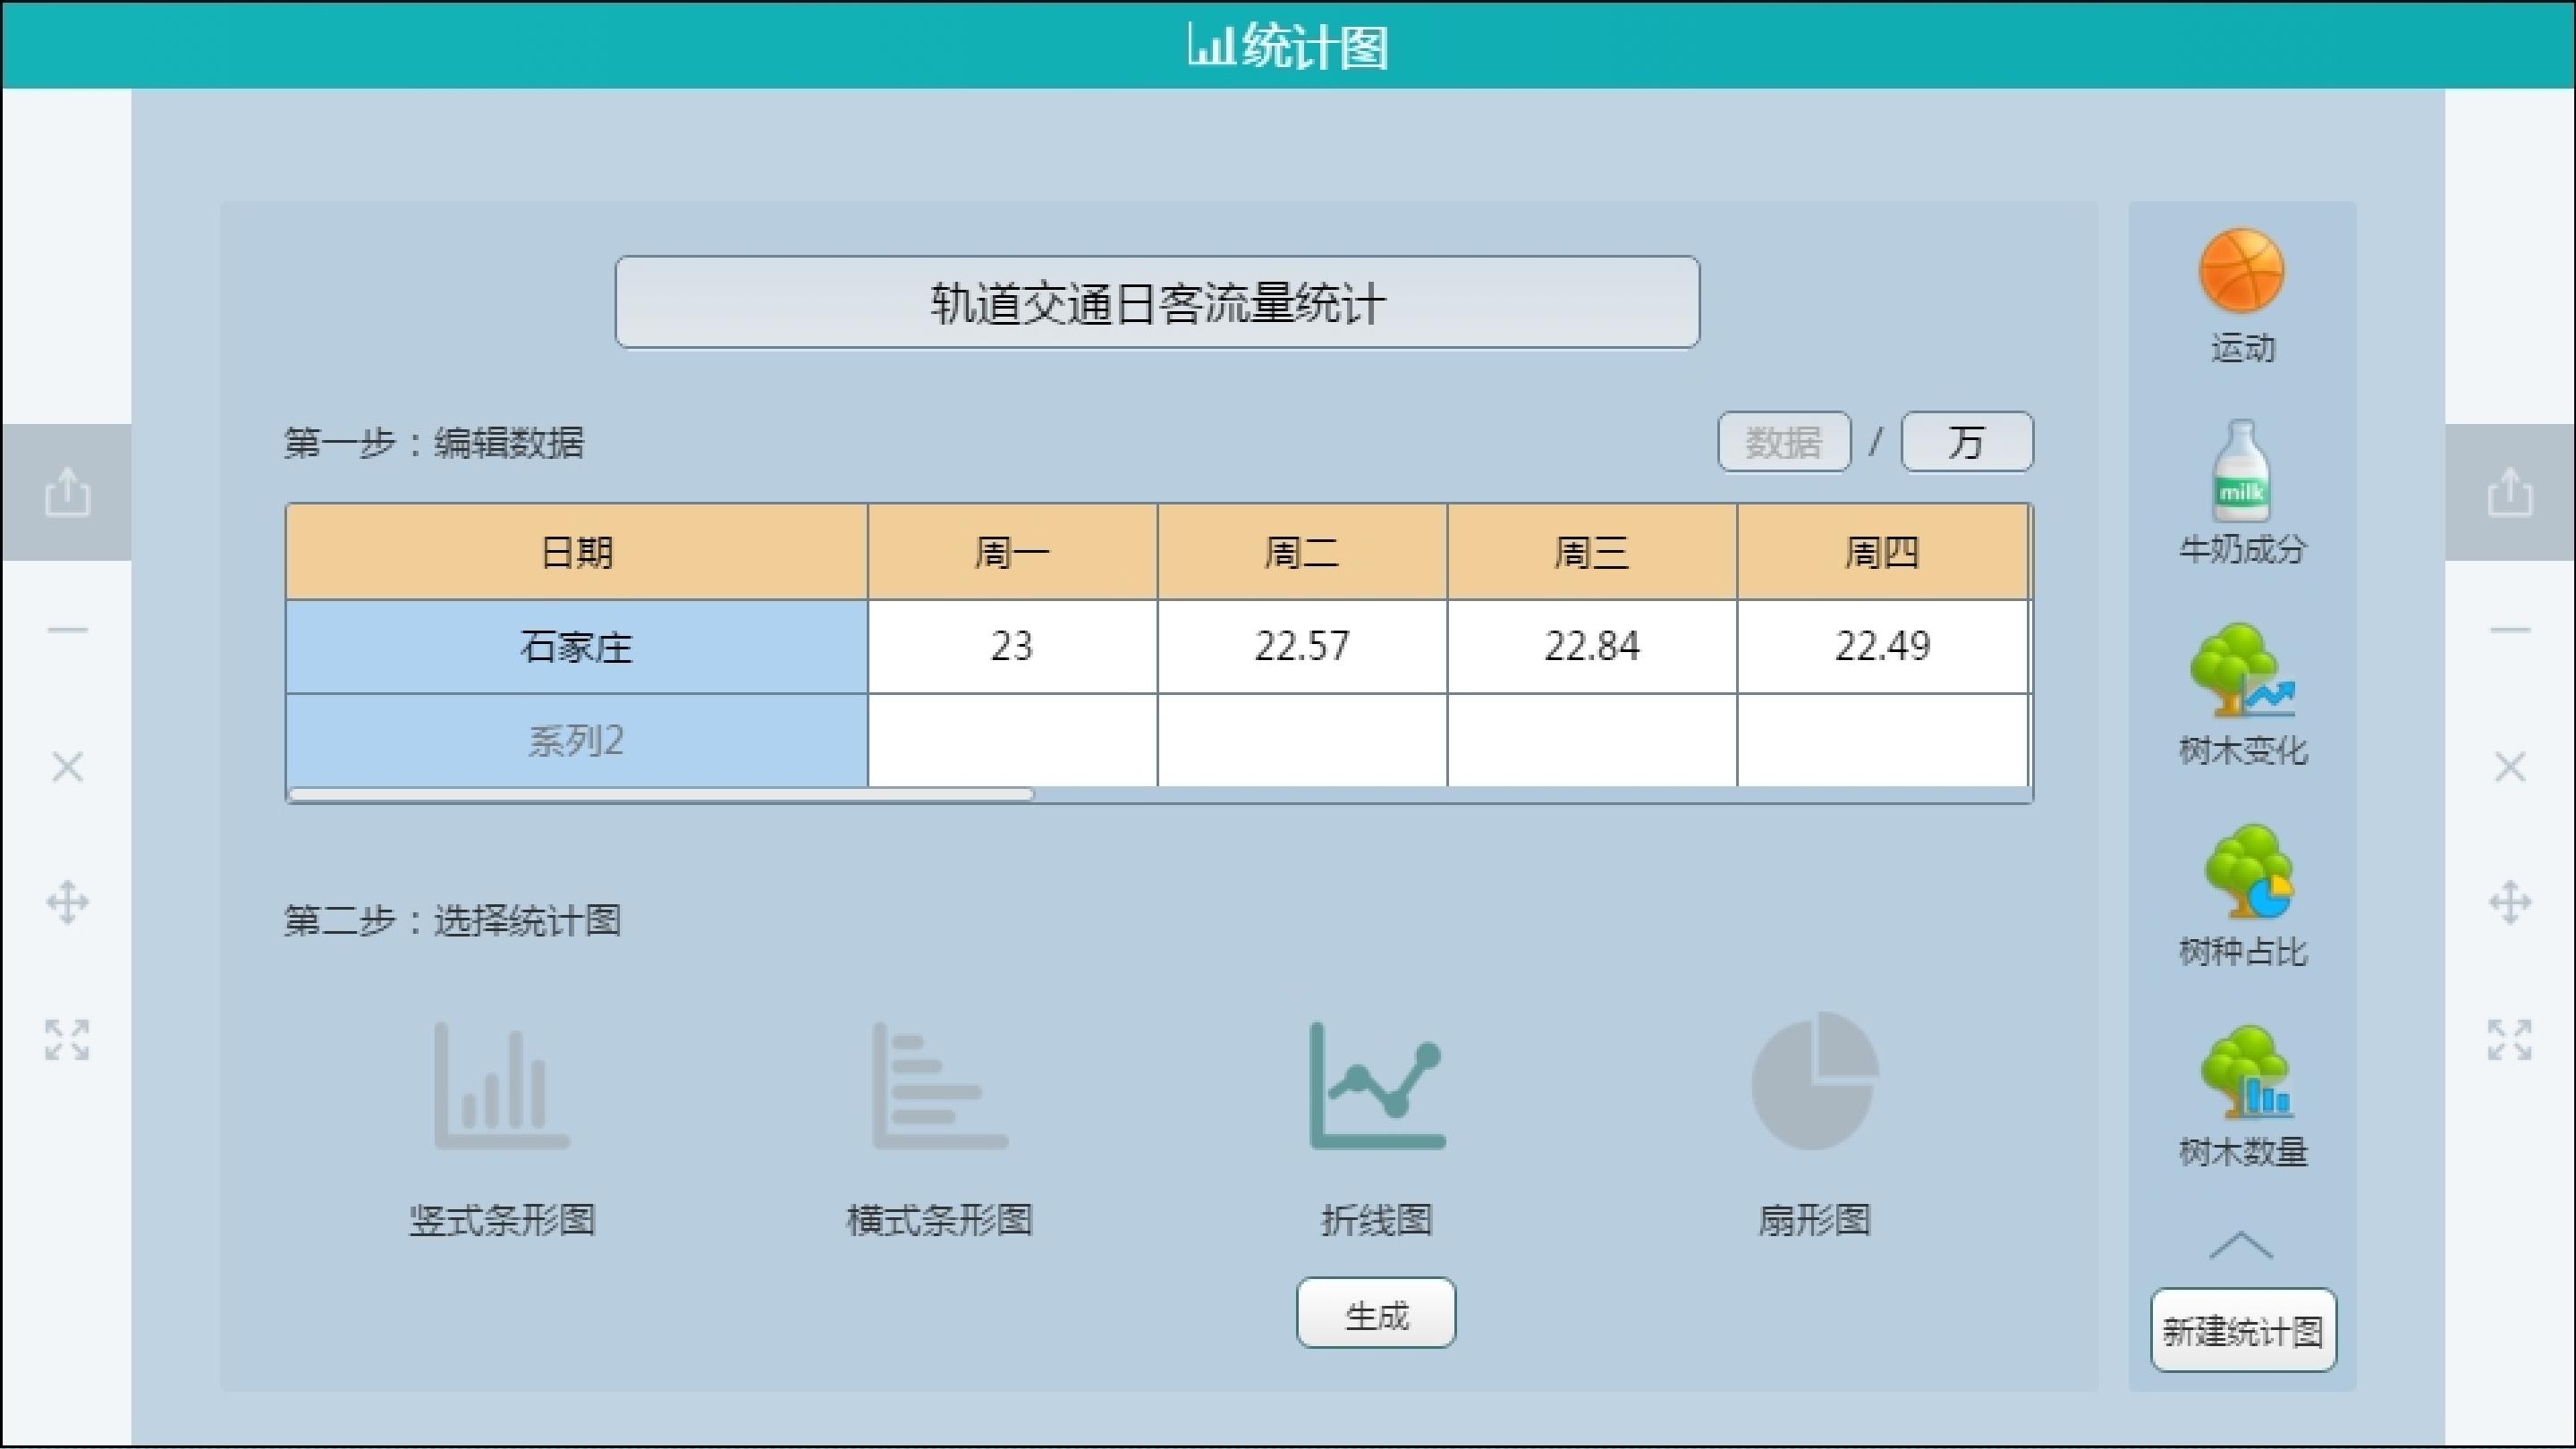Click the 数据 label field
This screenshot has height=1449, width=2576.
click(1784, 442)
